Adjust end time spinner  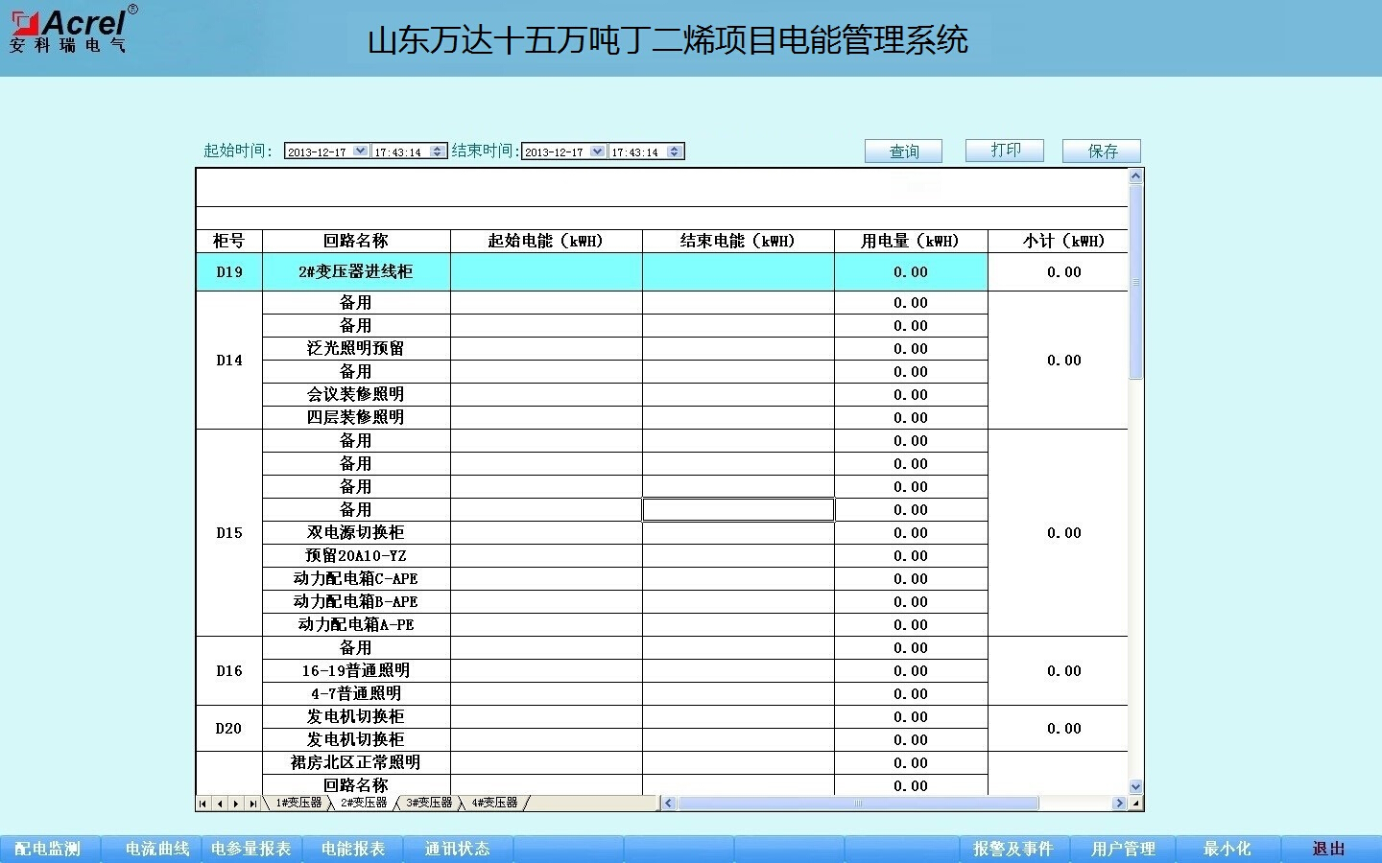[675, 152]
